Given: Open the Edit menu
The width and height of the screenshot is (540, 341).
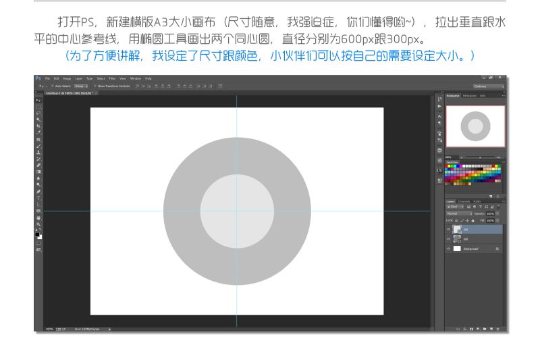Looking at the screenshot, I should 57,78.
